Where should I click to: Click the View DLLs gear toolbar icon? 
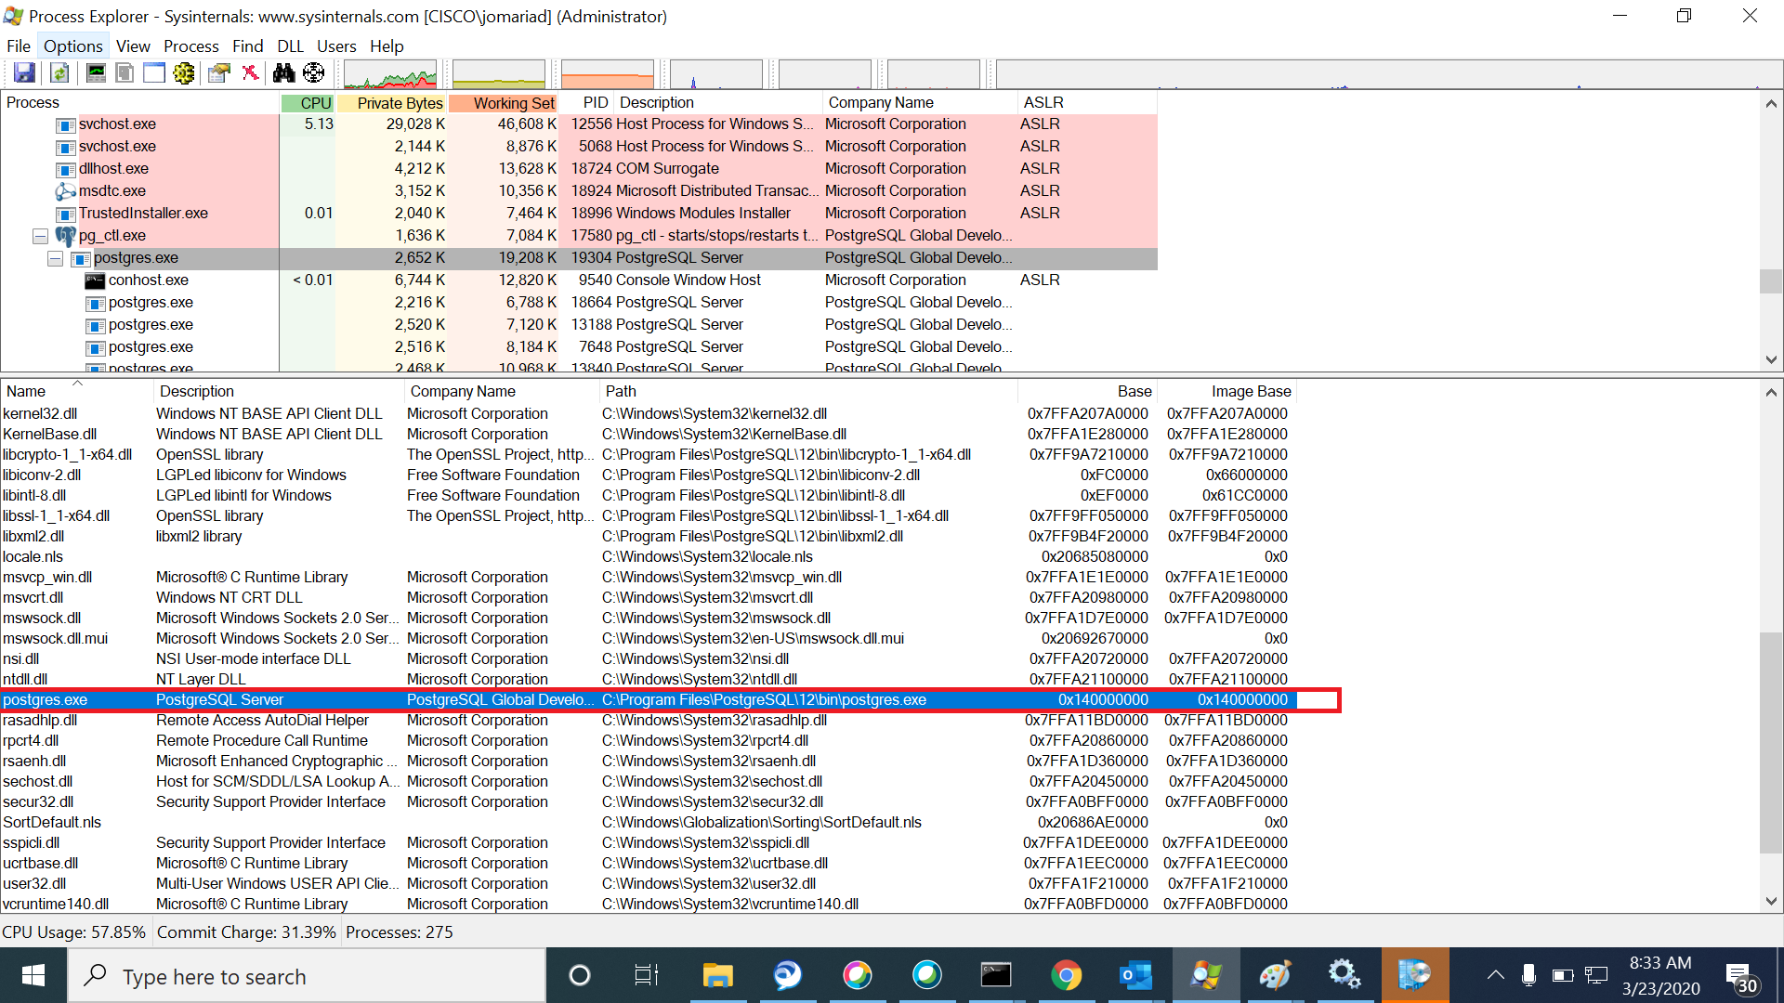click(184, 72)
